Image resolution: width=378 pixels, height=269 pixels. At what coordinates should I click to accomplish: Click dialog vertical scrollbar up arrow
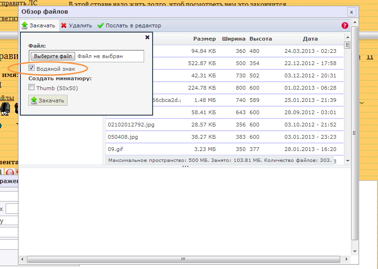(355, 22)
